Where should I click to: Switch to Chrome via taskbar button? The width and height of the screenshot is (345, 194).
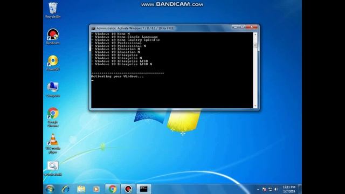pyautogui.click(x=113, y=189)
